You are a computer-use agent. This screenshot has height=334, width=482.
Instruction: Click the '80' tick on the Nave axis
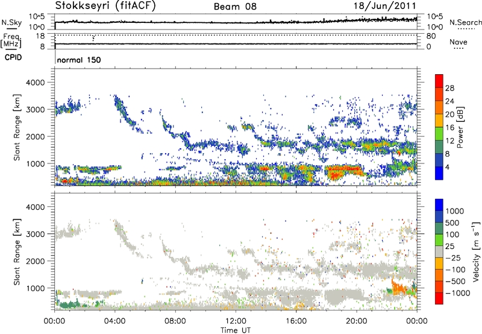[x=431, y=36]
